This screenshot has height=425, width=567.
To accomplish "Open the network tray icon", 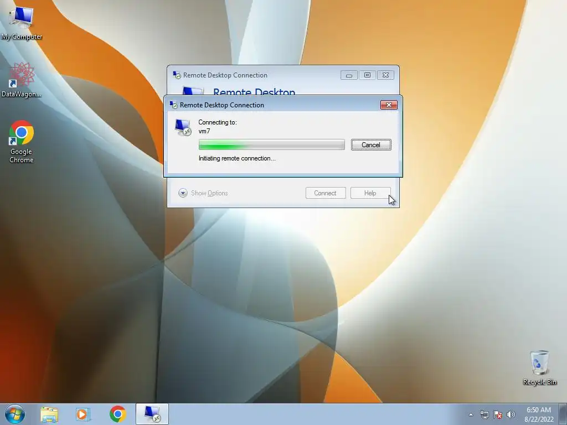I will pos(484,414).
